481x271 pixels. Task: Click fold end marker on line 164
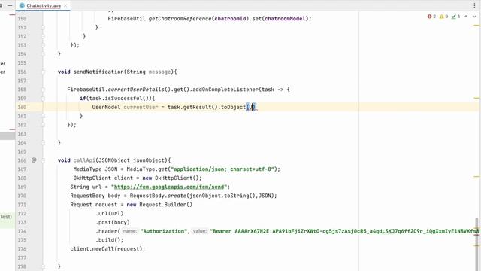pos(43,142)
